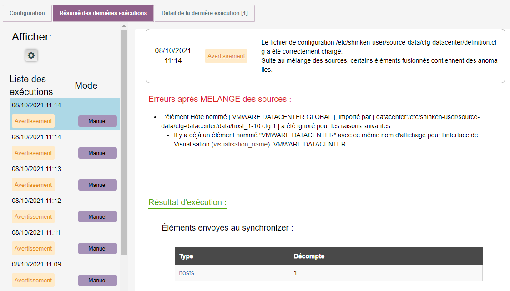The height and width of the screenshot is (291, 510).
Task: Click Avertissement badge under 11:12 execution
Action: (x=33, y=217)
